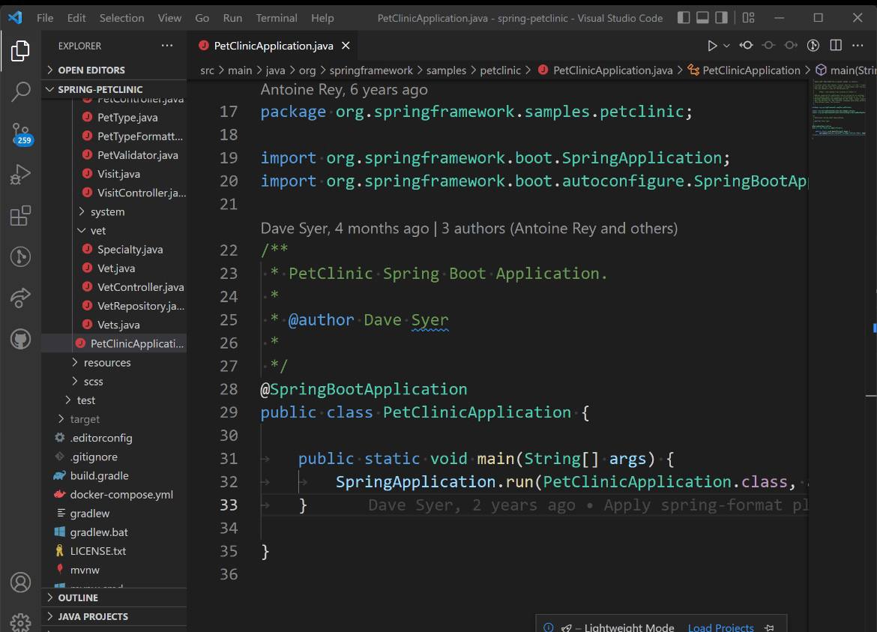Open Manage gear at bottom of activity bar

tap(20, 622)
